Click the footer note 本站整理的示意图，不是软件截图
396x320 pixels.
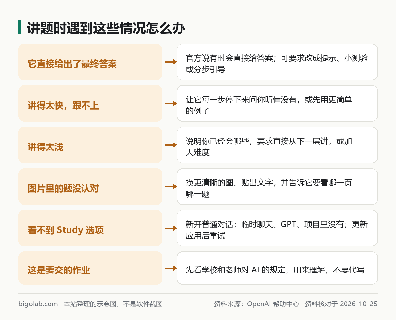click(113, 304)
